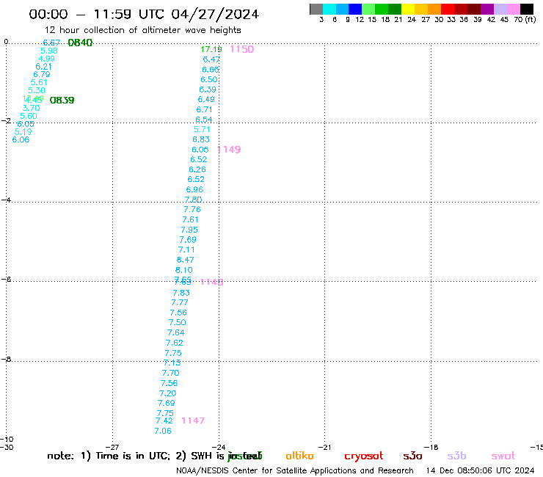Click the subtitle '12 hour collection of altimeter wave heights'
The height and width of the screenshot is (477, 543).
(x=142, y=30)
